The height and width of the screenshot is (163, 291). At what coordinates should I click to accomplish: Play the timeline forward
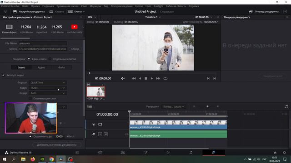coord(152,78)
